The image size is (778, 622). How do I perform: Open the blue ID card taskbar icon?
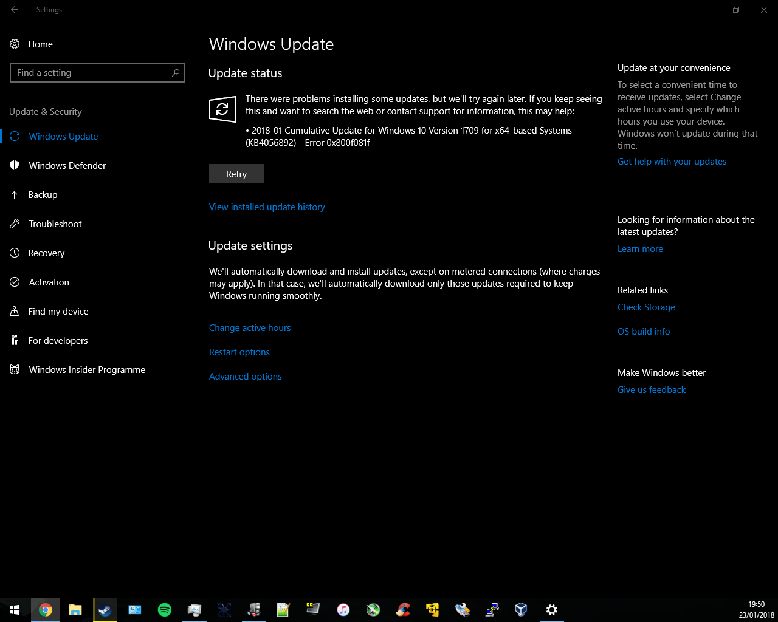(134, 610)
